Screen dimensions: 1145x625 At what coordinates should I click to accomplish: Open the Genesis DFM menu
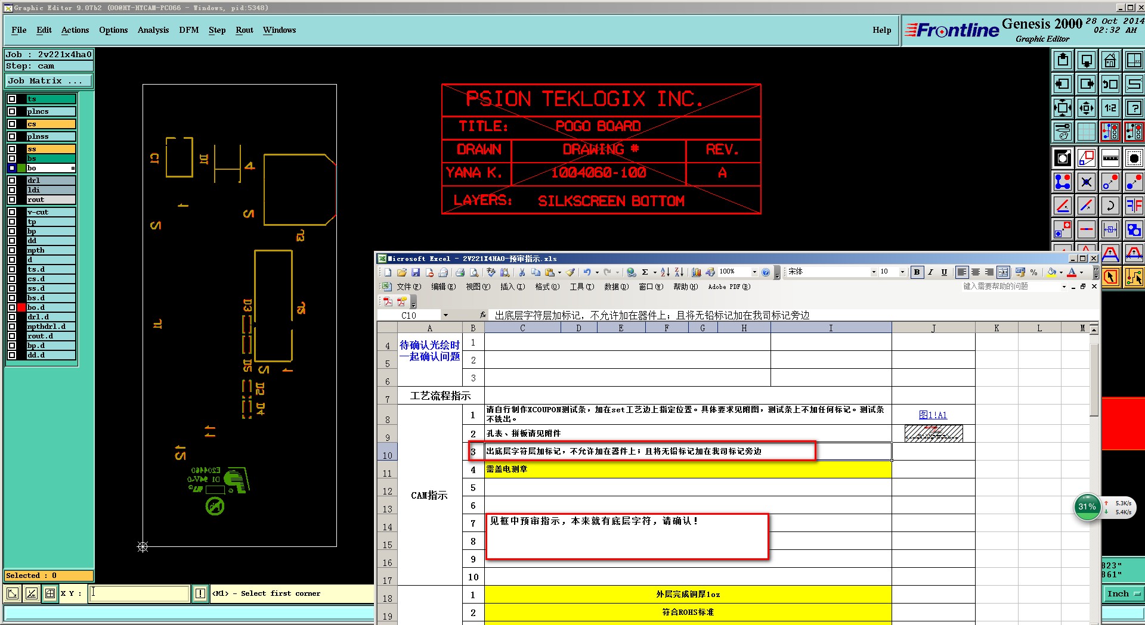189,30
